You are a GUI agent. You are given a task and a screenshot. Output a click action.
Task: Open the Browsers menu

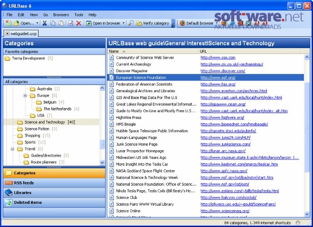tap(61, 15)
